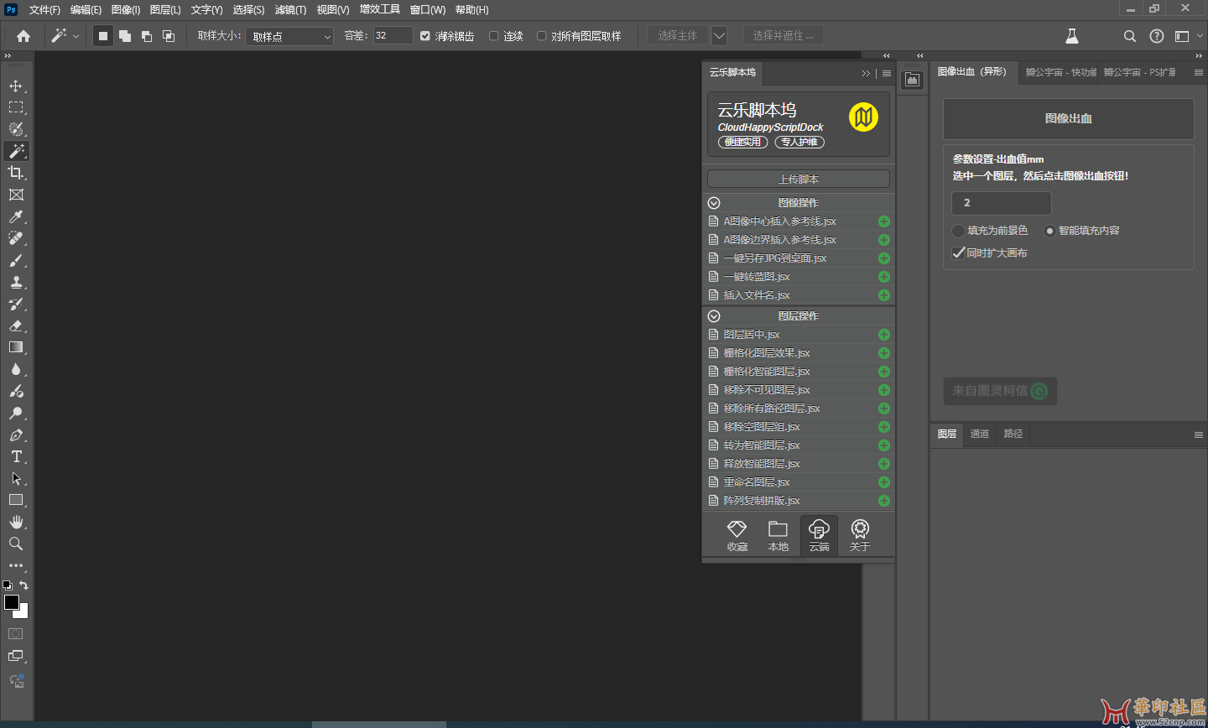
Task: Open the Help question mark icon
Action: point(1157,36)
